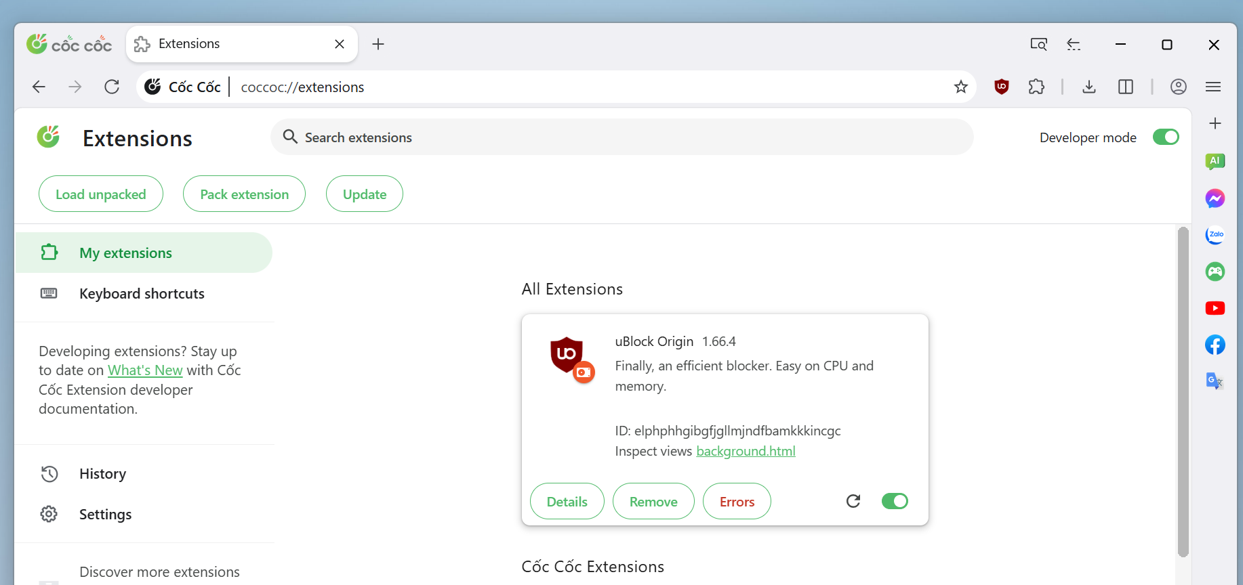Viewport: 1243px width, 585px height.
Task: Click the uBlock Origin ID text
Action: click(728, 431)
